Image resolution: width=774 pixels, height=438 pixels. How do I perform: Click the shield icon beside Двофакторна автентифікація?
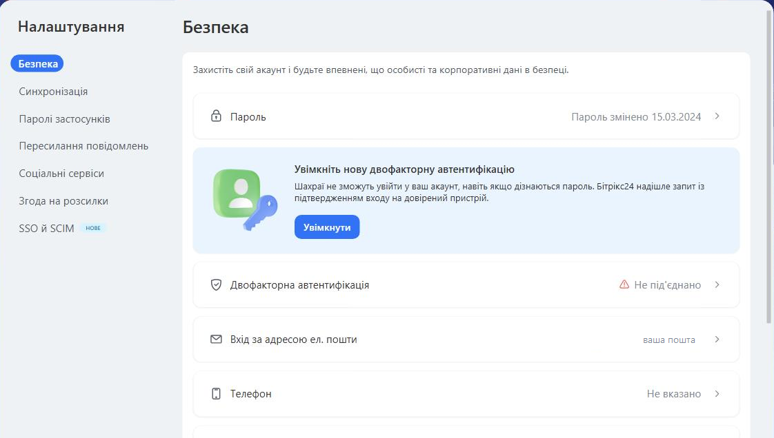pyautogui.click(x=216, y=285)
